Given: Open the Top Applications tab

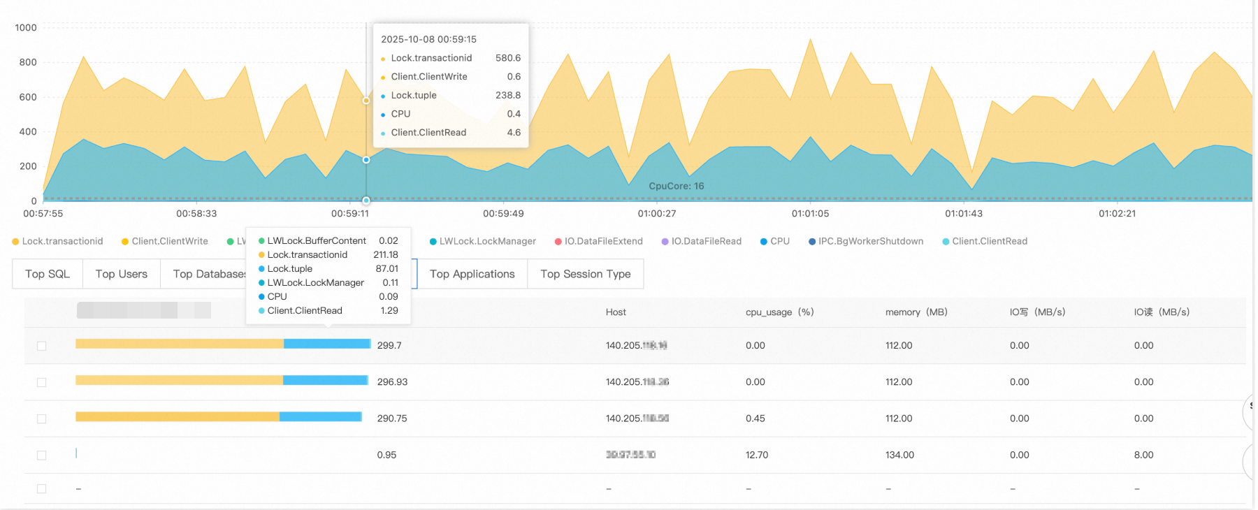Looking at the screenshot, I should pos(472,274).
